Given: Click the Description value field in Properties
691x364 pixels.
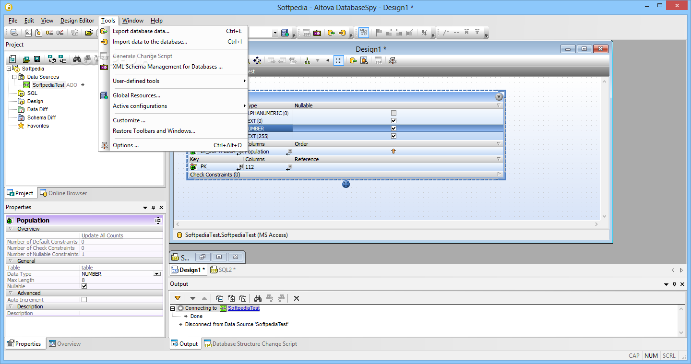Looking at the screenshot, I should tap(121, 313).
